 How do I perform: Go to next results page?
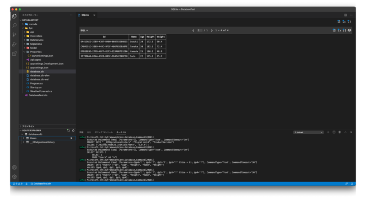tap(212, 31)
